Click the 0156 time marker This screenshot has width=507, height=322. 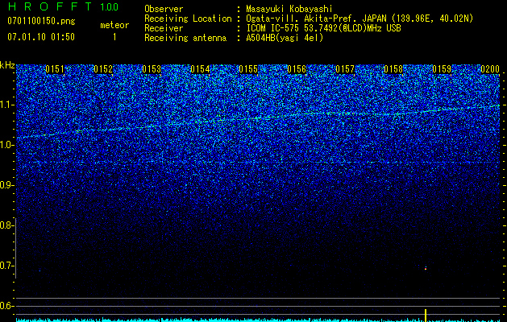(297, 69)
